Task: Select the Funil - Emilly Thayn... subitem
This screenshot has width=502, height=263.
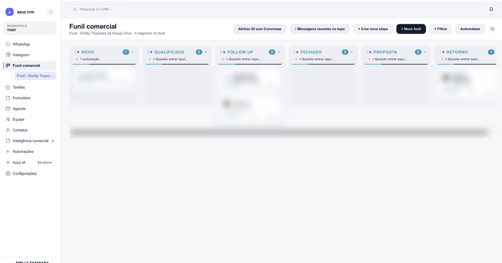Action: pyautogui.click(x=35, y=76)
